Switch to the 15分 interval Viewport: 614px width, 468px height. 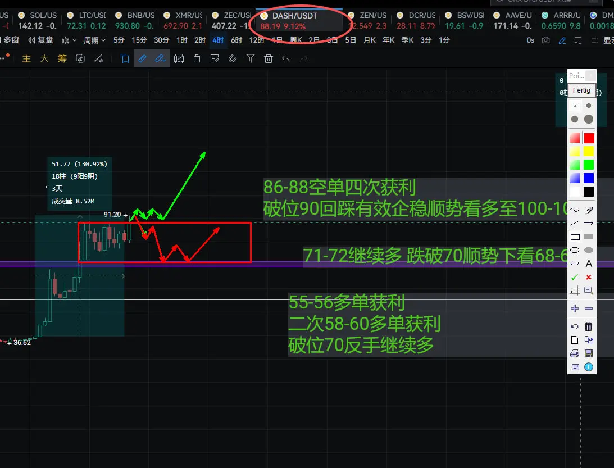(x=139, y=40)
